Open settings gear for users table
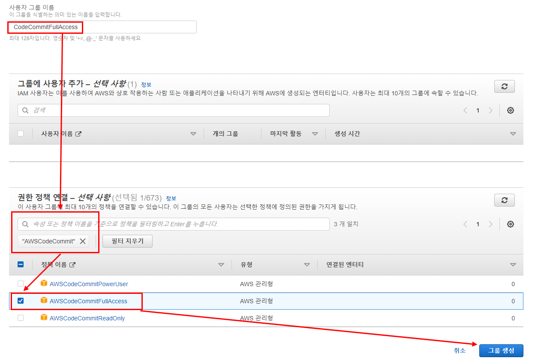Screen dimensions: 535x361 click(x=511, y=110)
